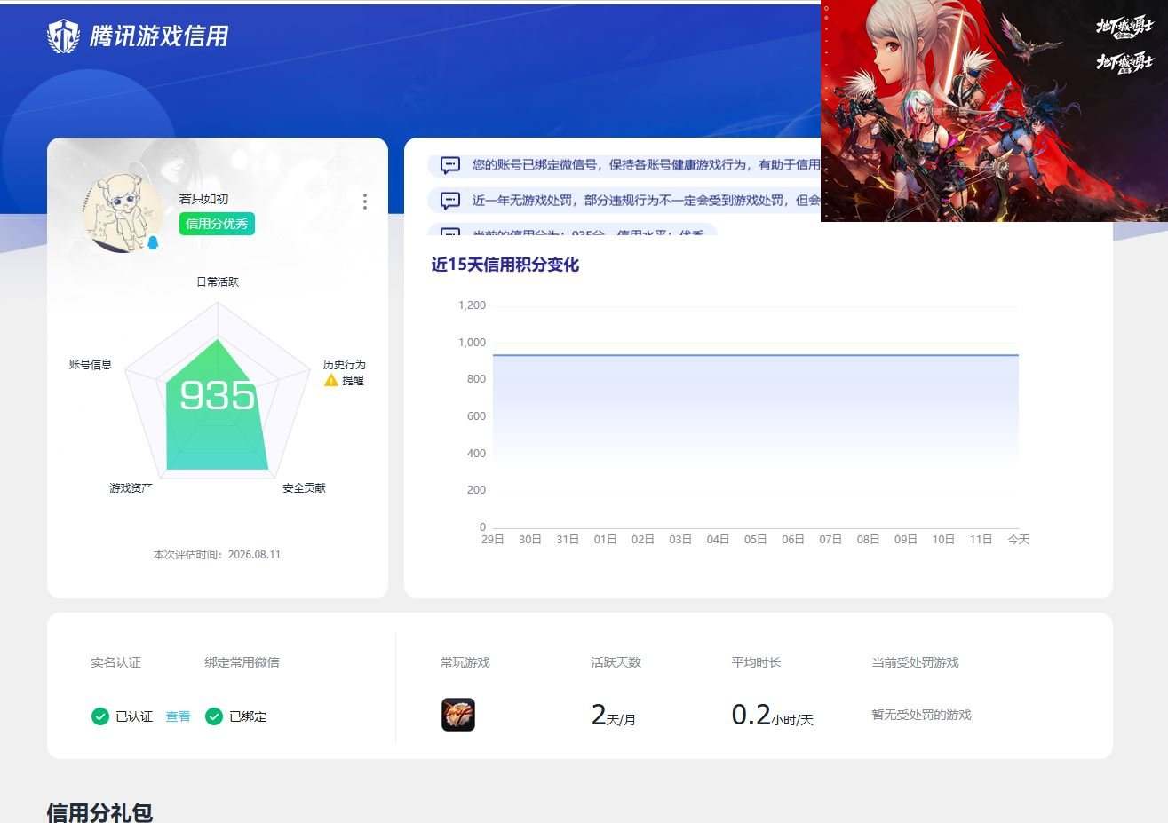
Task: Click the 本次评估时间 2026.08.11 text
Action: [x=217, y=555]
